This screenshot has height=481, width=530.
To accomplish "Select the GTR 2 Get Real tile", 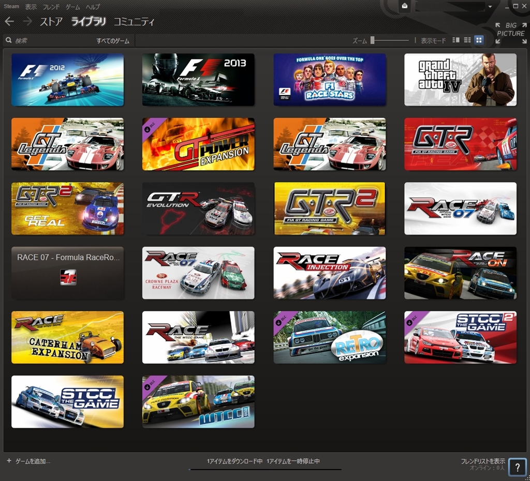I will (68, 208).
